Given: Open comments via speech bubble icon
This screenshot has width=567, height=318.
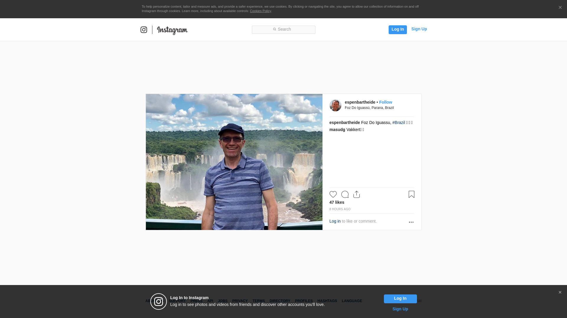Looking at the screenshot, I should point(345,194).
